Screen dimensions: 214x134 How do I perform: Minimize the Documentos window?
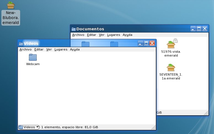point(193,29)
